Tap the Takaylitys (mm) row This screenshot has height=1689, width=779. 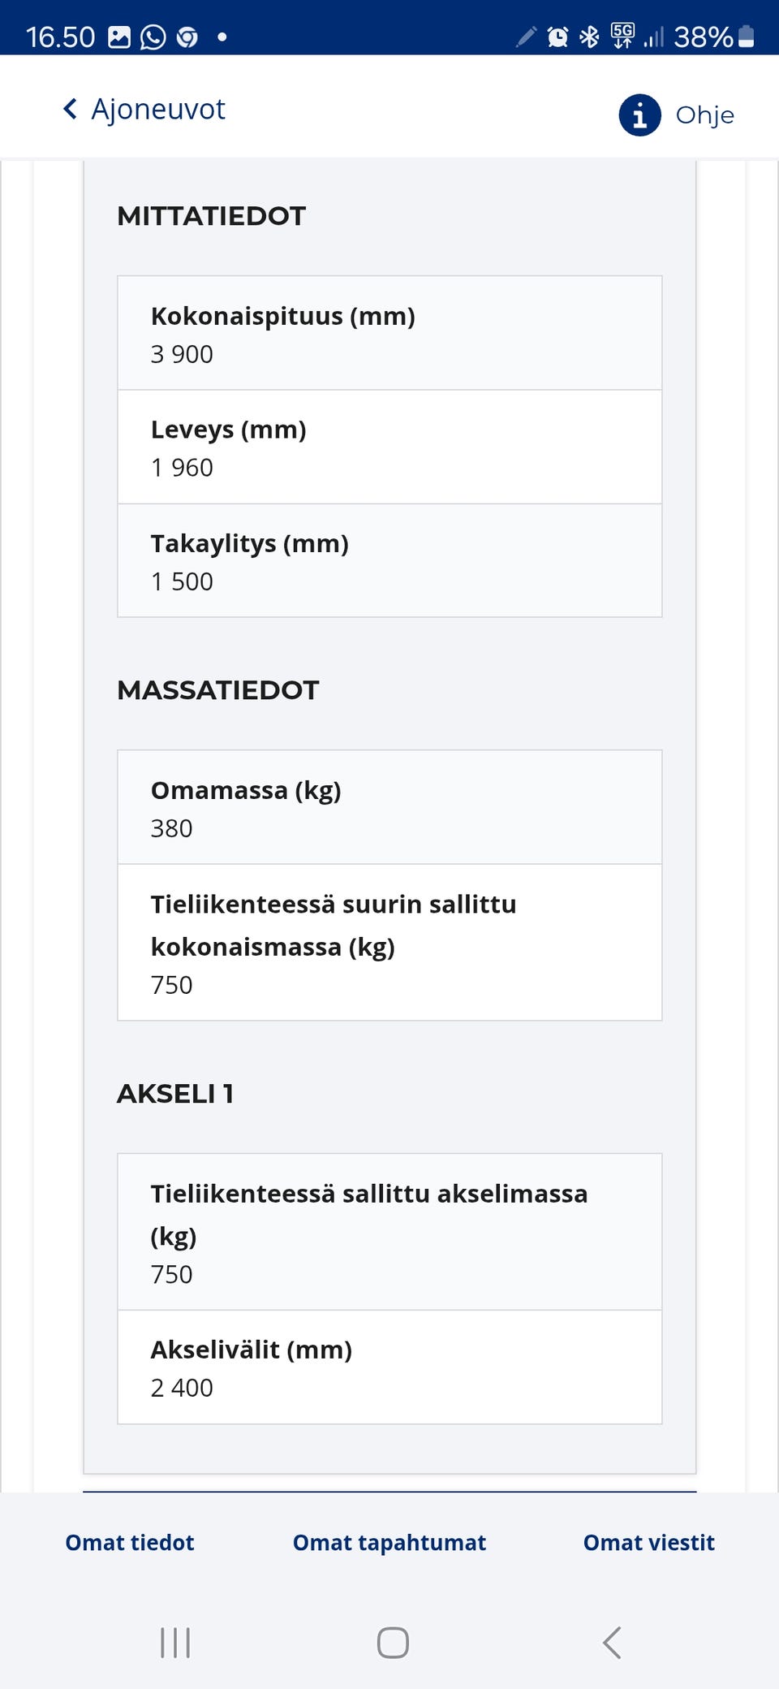(389, 561)
